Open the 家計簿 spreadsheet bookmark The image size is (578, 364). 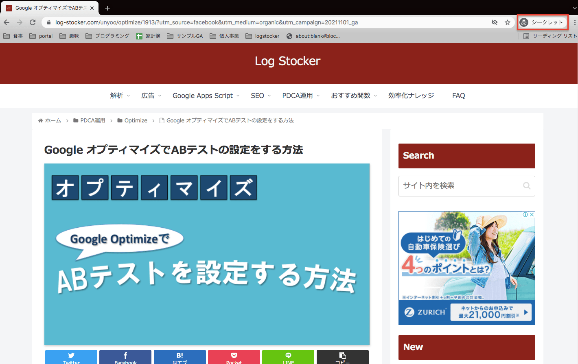pos(148,36)
